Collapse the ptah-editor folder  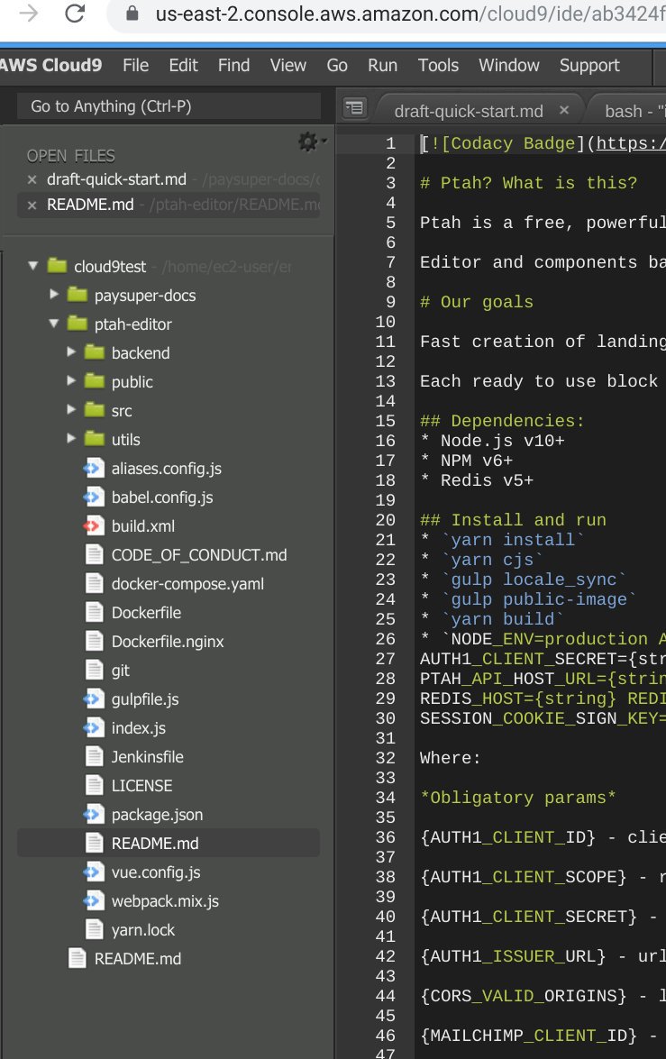pyautogui.click(x=54, y=324)
